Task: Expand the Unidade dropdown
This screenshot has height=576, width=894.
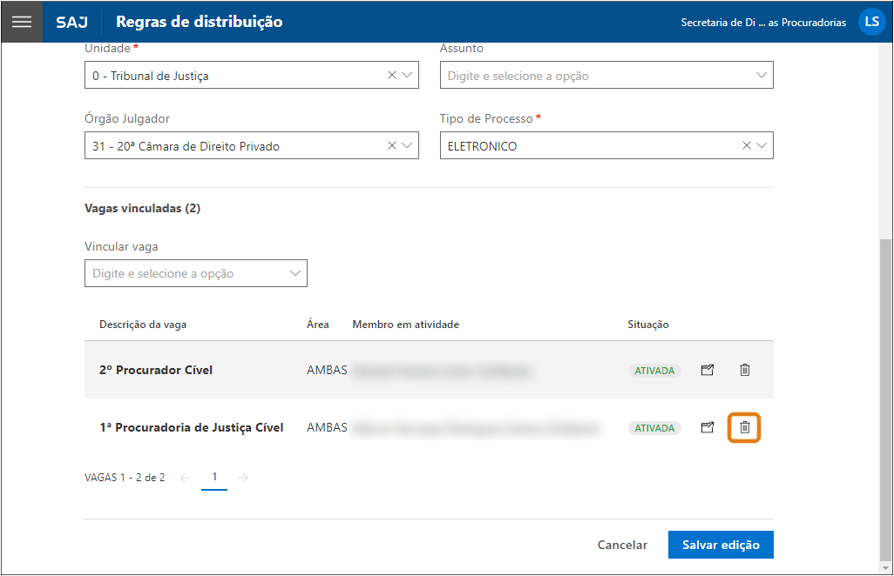Action: (x=407, y=76)
